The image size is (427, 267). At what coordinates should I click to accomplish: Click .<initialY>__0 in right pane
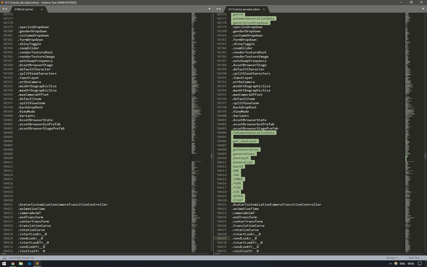pyautogui.click(x=245, y=251)
